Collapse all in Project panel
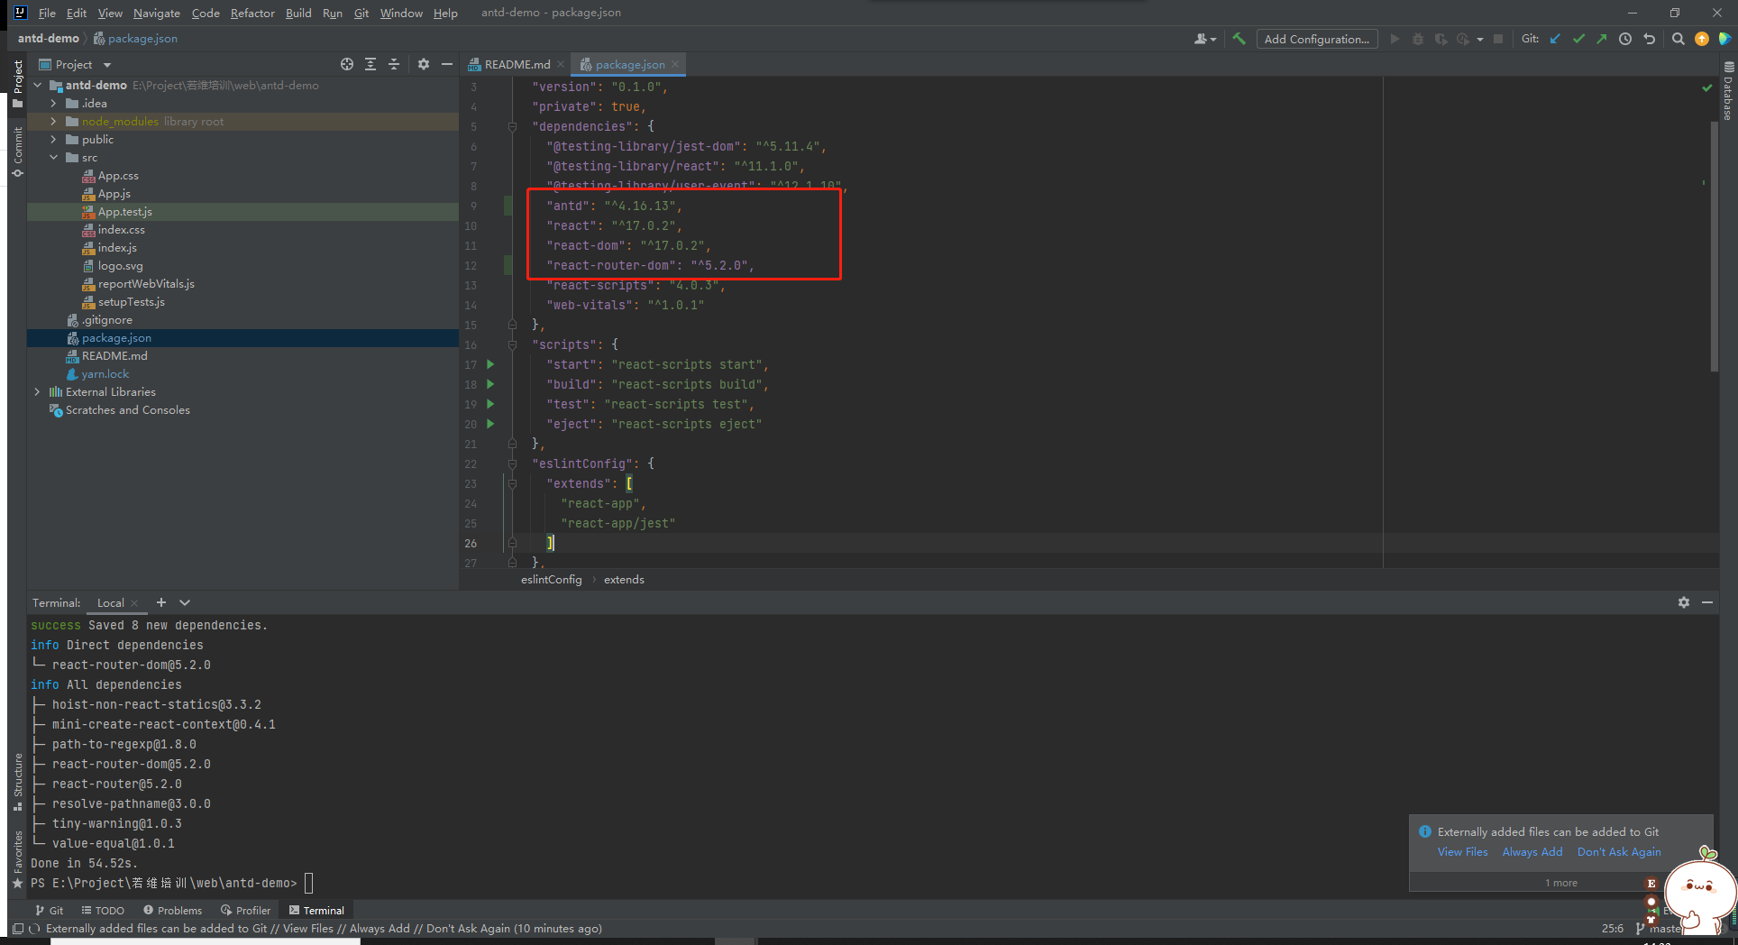 (394, 64)
